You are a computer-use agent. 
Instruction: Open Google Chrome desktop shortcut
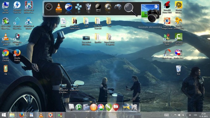click(x=6, y=55)
